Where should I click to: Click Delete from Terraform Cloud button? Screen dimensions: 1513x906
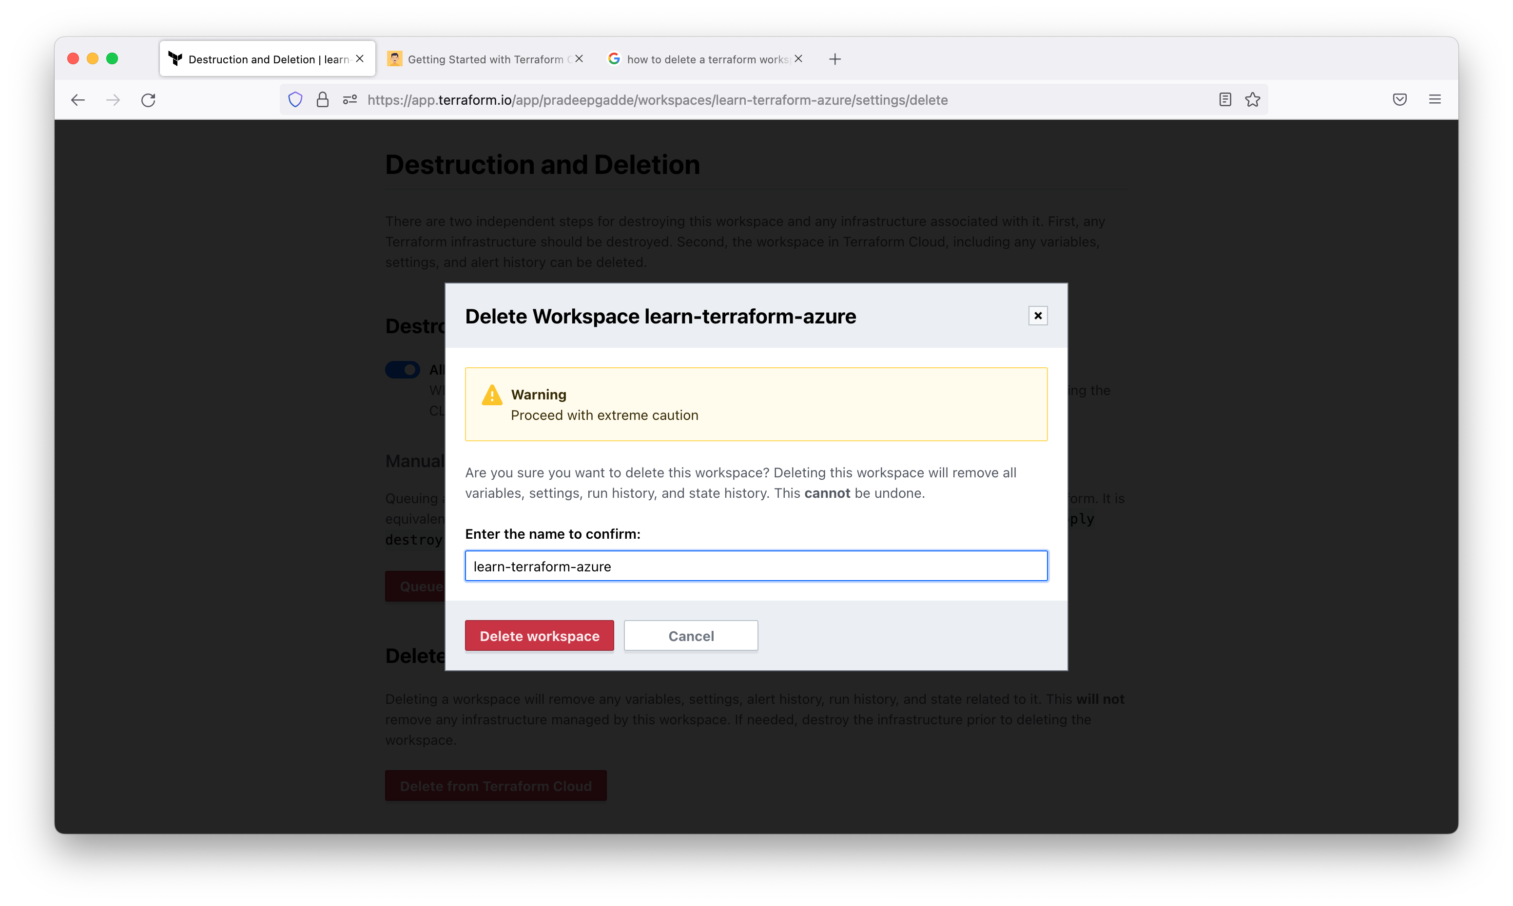click(x=495, y=786)
